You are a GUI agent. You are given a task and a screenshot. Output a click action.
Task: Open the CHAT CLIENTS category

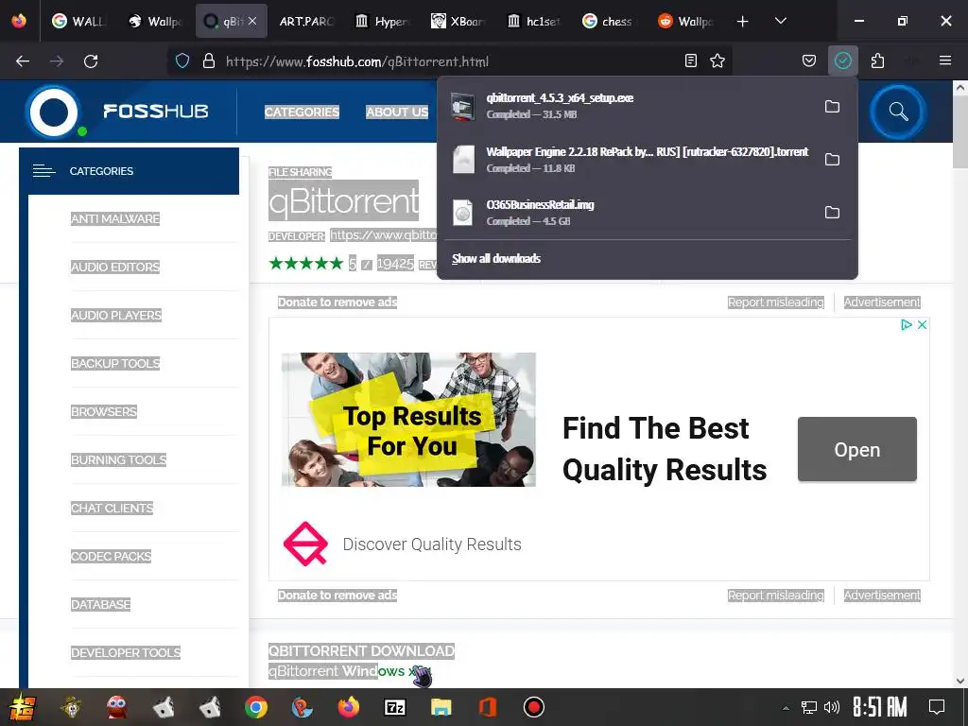tap(112, 508)
